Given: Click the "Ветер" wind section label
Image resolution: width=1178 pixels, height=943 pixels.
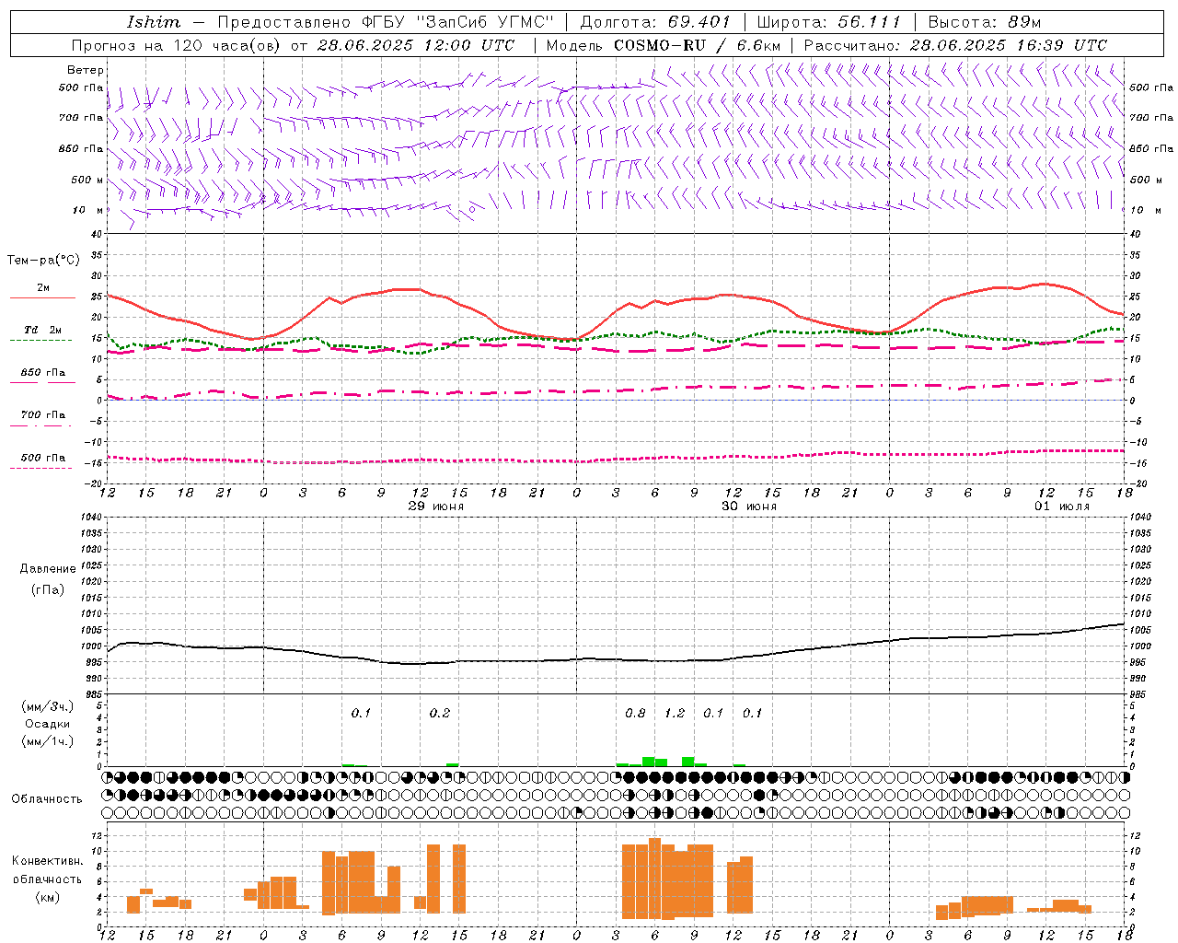Looking at the screenshot, I should [86, 70].
